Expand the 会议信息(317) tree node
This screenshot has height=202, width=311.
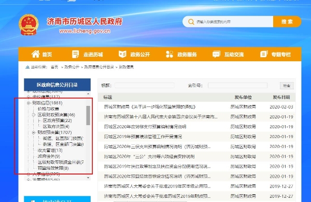(x=29, y=97)
